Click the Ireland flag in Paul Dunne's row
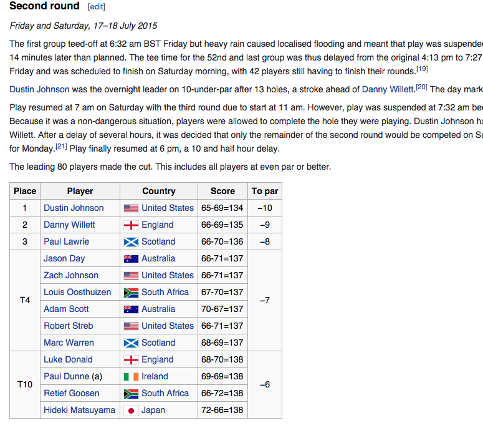This screenshot has width=483, height=428. pos(131,377)
